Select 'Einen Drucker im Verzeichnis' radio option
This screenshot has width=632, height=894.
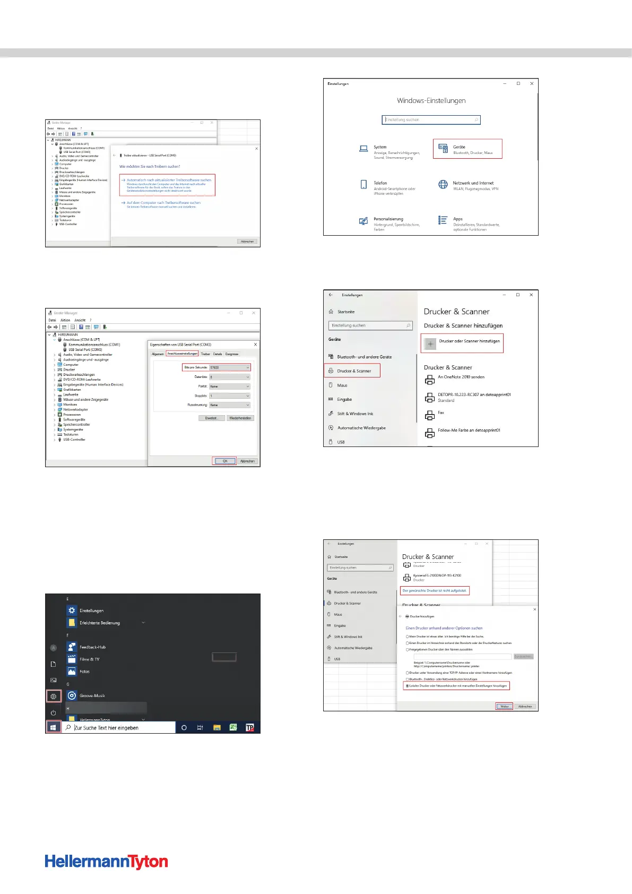pos(408,642)
